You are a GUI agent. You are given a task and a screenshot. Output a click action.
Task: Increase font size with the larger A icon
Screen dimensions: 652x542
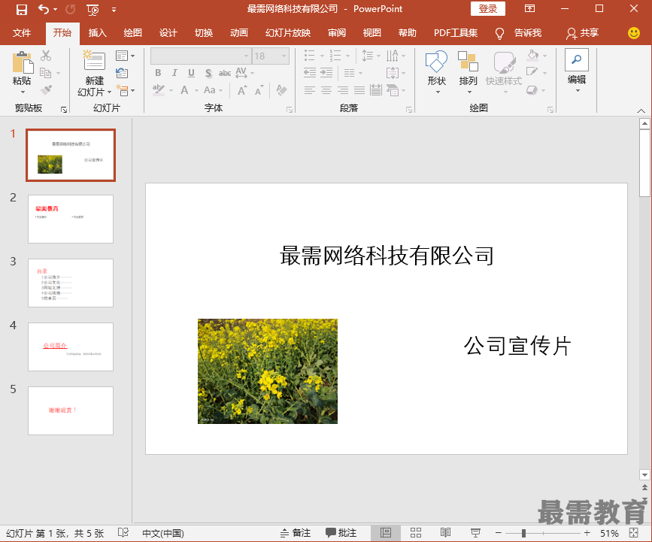coord(242,90)
